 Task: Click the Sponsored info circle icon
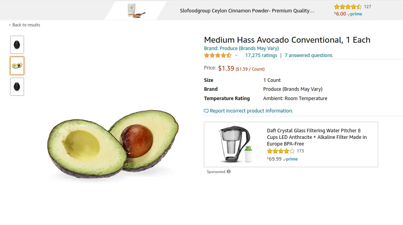click(228, 171)
